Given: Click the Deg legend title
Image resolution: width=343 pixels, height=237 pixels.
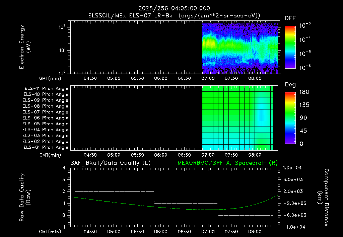Looking at the screenshot, I should point(290,85).
